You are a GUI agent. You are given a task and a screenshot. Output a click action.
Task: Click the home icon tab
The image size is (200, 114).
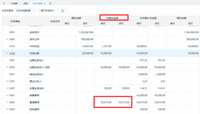[4, 3]
